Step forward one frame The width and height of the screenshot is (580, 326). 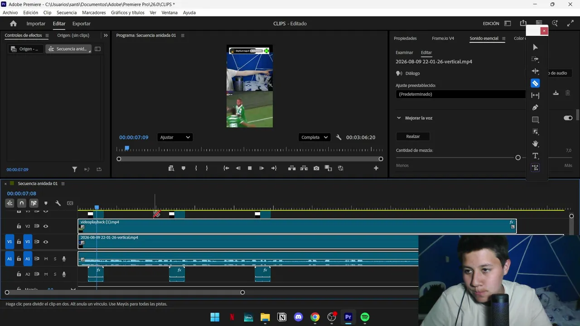(x=261, y=168)
